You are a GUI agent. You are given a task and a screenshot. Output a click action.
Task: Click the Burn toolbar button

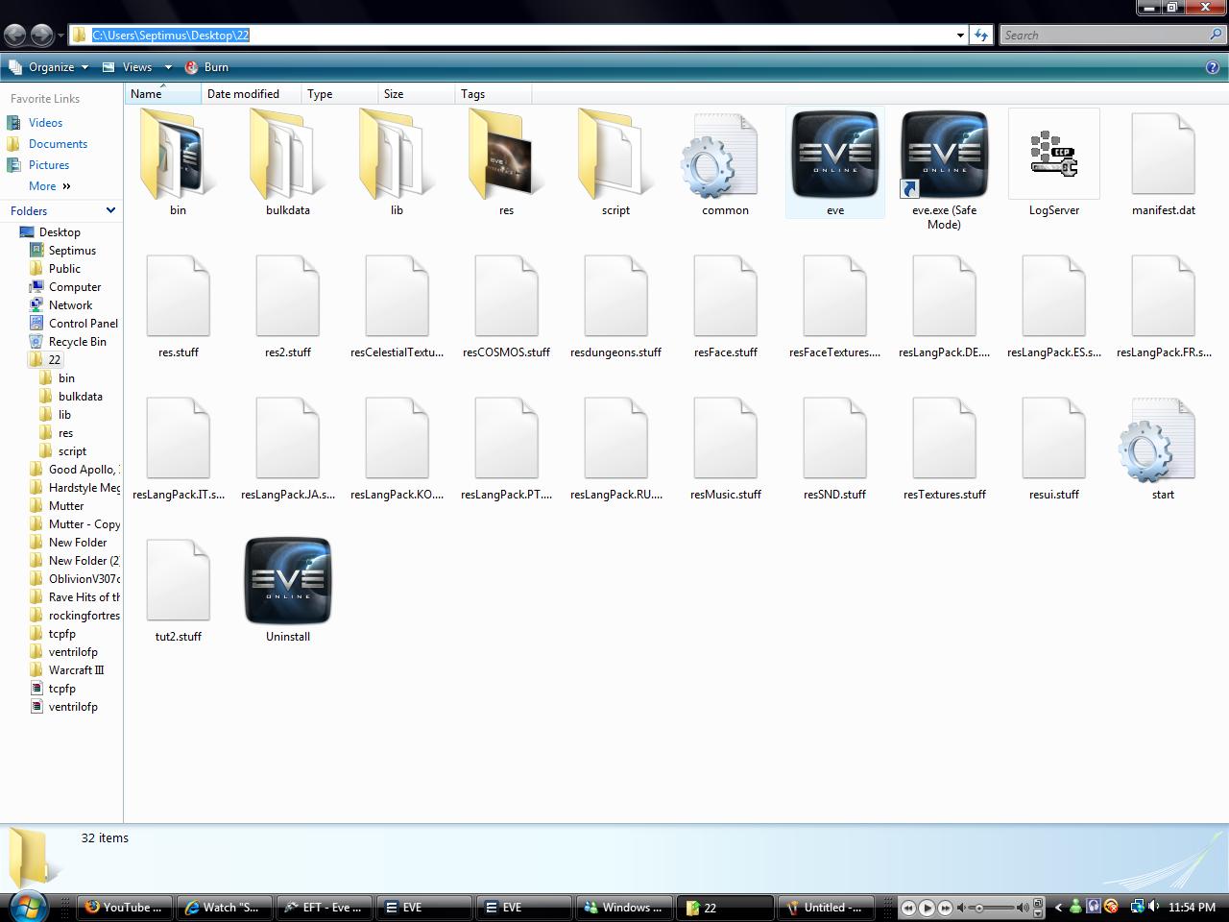(206, 67)
